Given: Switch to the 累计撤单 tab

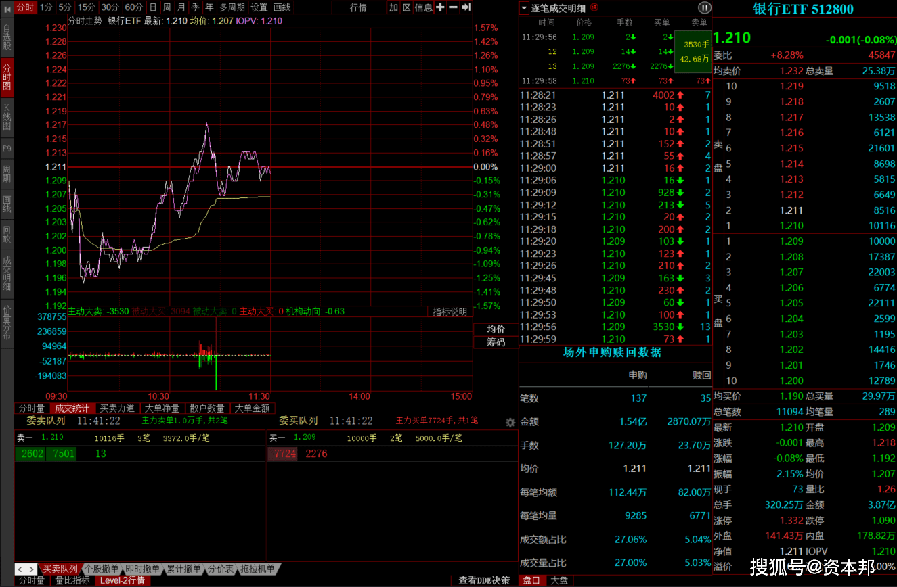Looking at the screenshot, I should (184, 569).
